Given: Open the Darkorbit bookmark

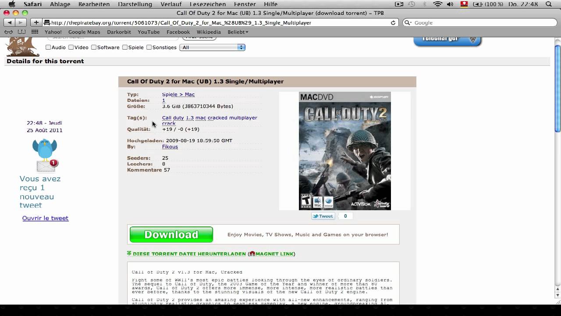Looking at the screenshot, I should pos(119,32).
